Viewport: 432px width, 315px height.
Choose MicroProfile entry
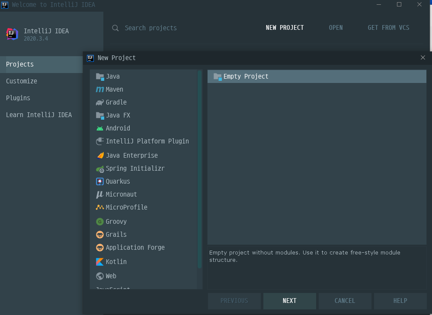pos(143,207)
